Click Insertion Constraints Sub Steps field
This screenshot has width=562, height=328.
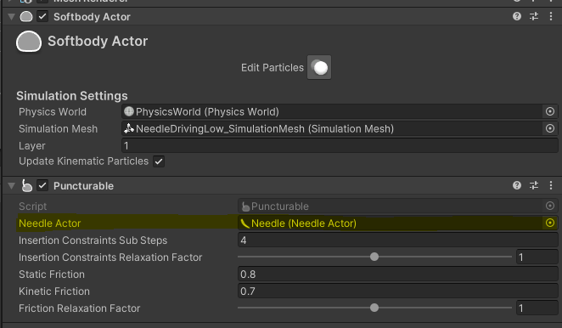pos(398,240)
